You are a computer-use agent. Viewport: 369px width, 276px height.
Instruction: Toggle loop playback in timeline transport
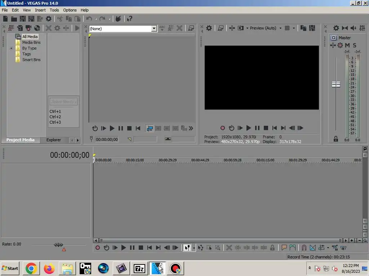tap(106, 248)
